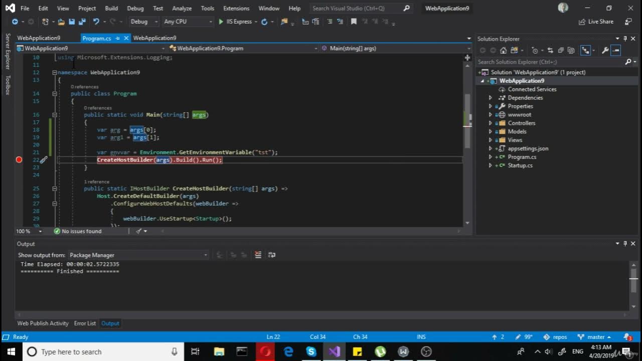Select Connected Services in Solution Explorer
This screenshot has width=642, height=361.
click(x=532, y=89)
